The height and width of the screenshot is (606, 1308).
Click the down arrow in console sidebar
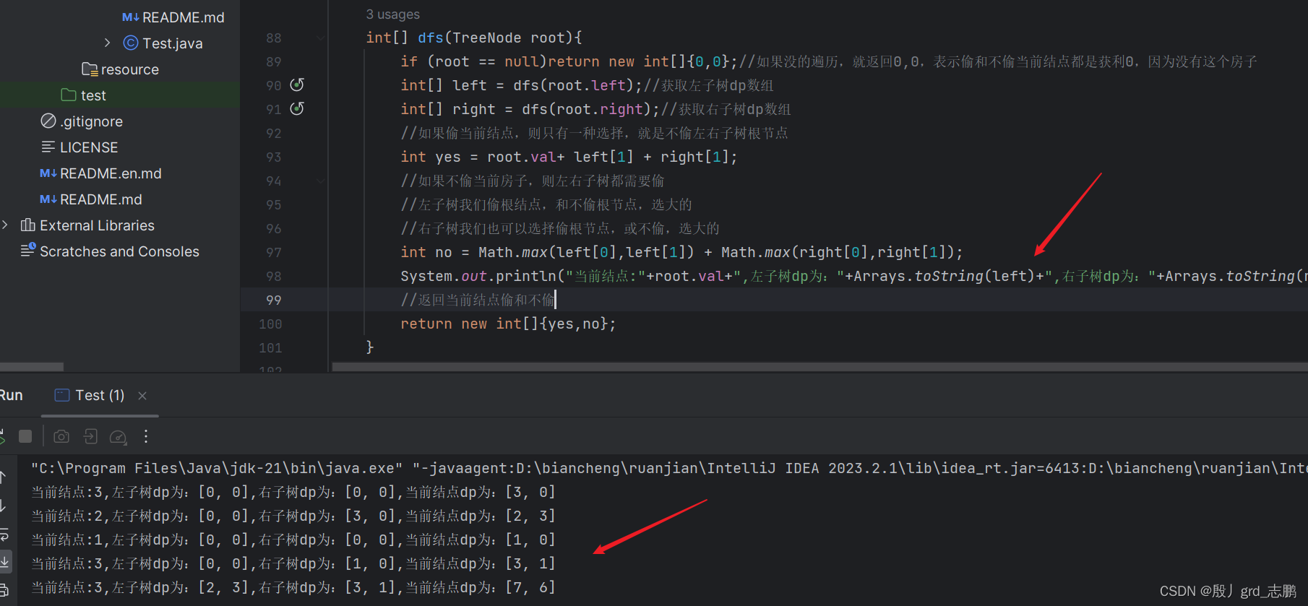[3, 506]
